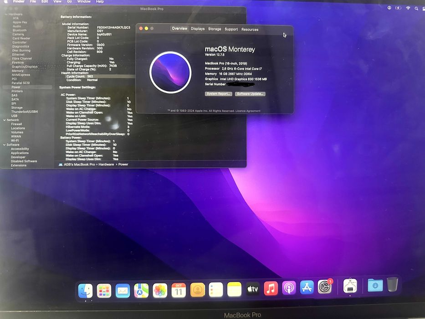Click Hardware in the bottom path bar
425x319 pixels.
[106, 165]
